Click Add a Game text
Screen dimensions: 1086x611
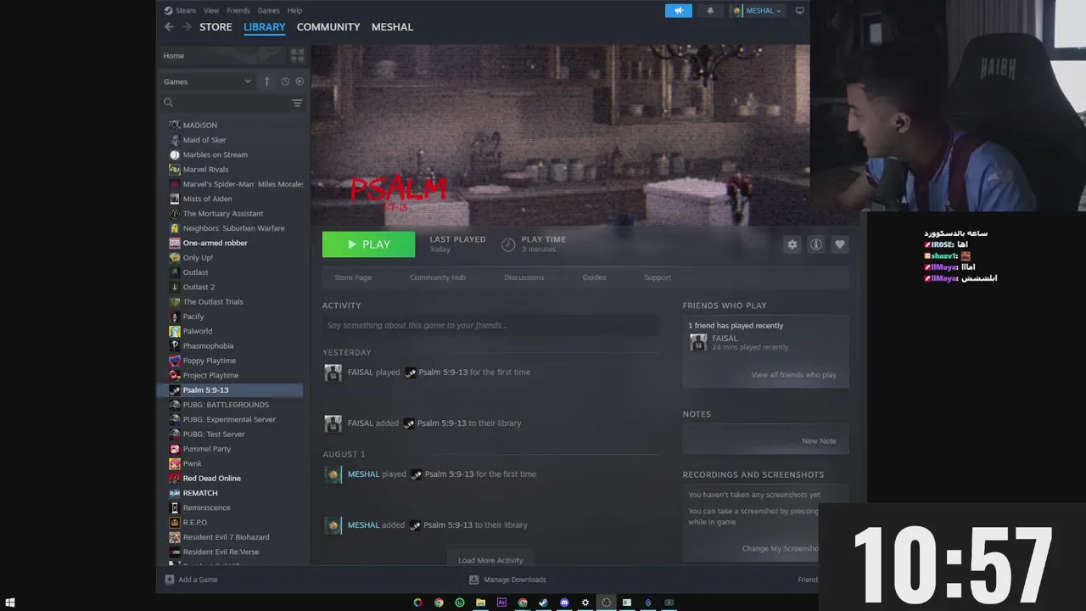pyautogui.click(x=198, y=580)
